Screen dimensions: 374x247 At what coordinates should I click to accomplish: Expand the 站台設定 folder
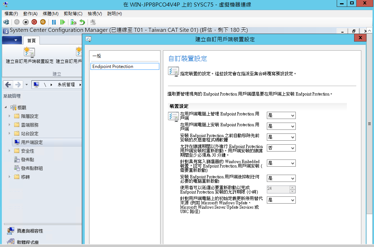pyautogui.click(x=9, y=133)
